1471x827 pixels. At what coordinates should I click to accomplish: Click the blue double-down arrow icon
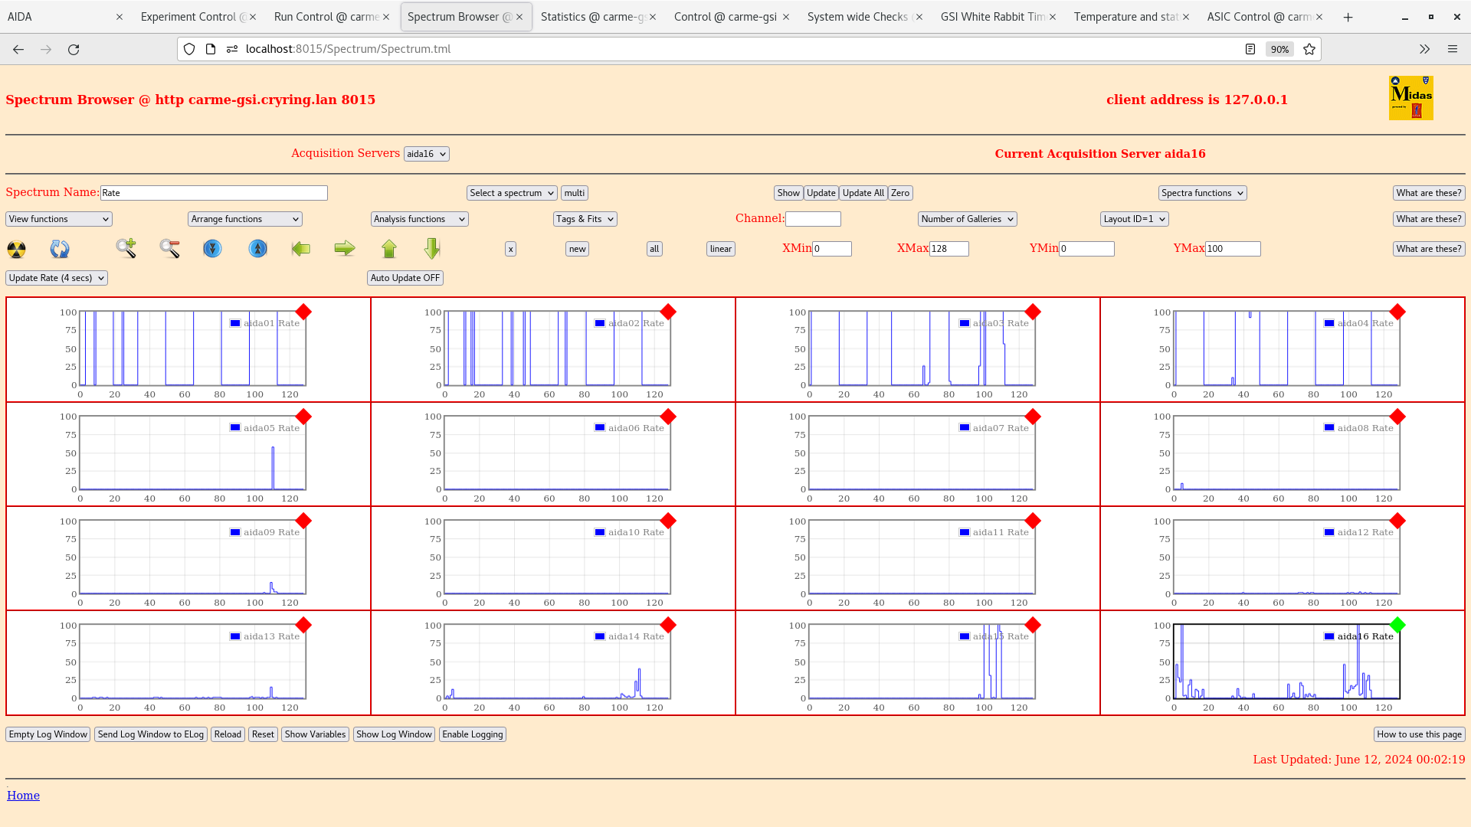[x=212, y=249]
